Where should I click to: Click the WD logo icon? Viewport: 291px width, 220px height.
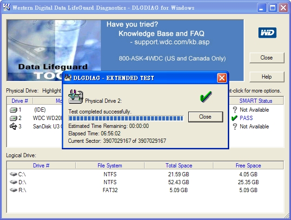pos(267,33)
